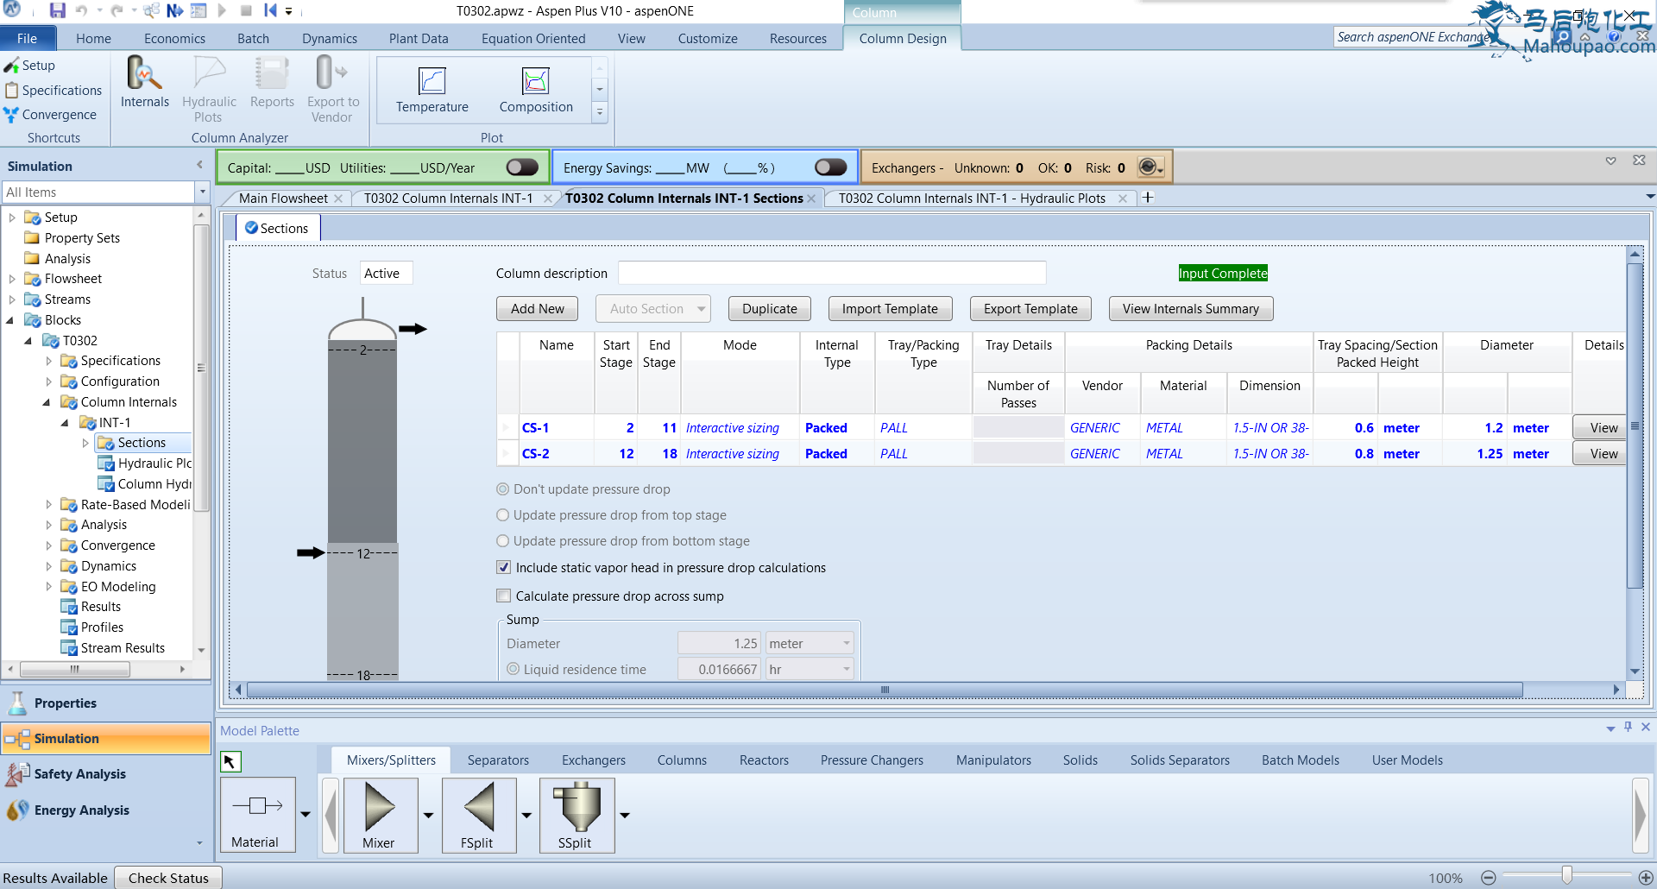The width and height of the screenshot is (1657, 889).
Task: Open the Energy Analysis environment
Action: (x=105, y=810)
